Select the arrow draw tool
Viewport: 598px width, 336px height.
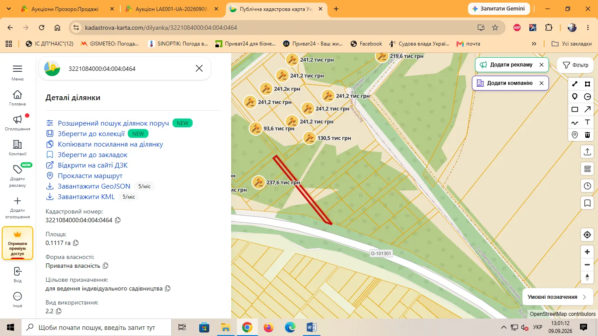point(587,109)
